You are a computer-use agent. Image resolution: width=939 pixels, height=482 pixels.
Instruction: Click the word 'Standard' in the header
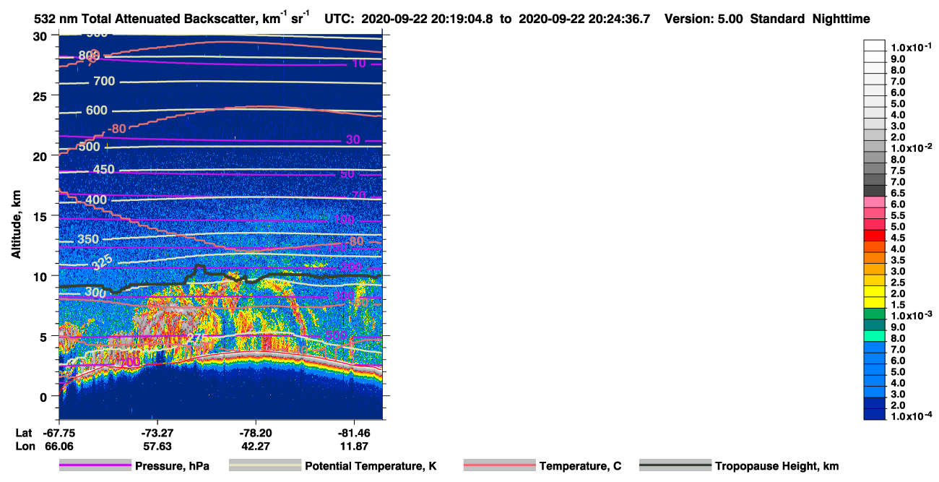[776, 19]
